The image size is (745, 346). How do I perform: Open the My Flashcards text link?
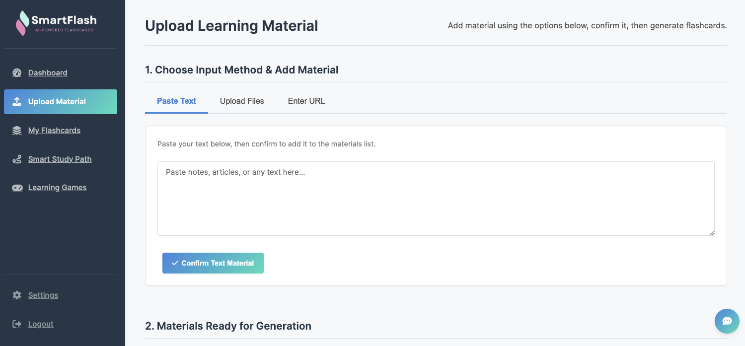(x=54, y=131)
